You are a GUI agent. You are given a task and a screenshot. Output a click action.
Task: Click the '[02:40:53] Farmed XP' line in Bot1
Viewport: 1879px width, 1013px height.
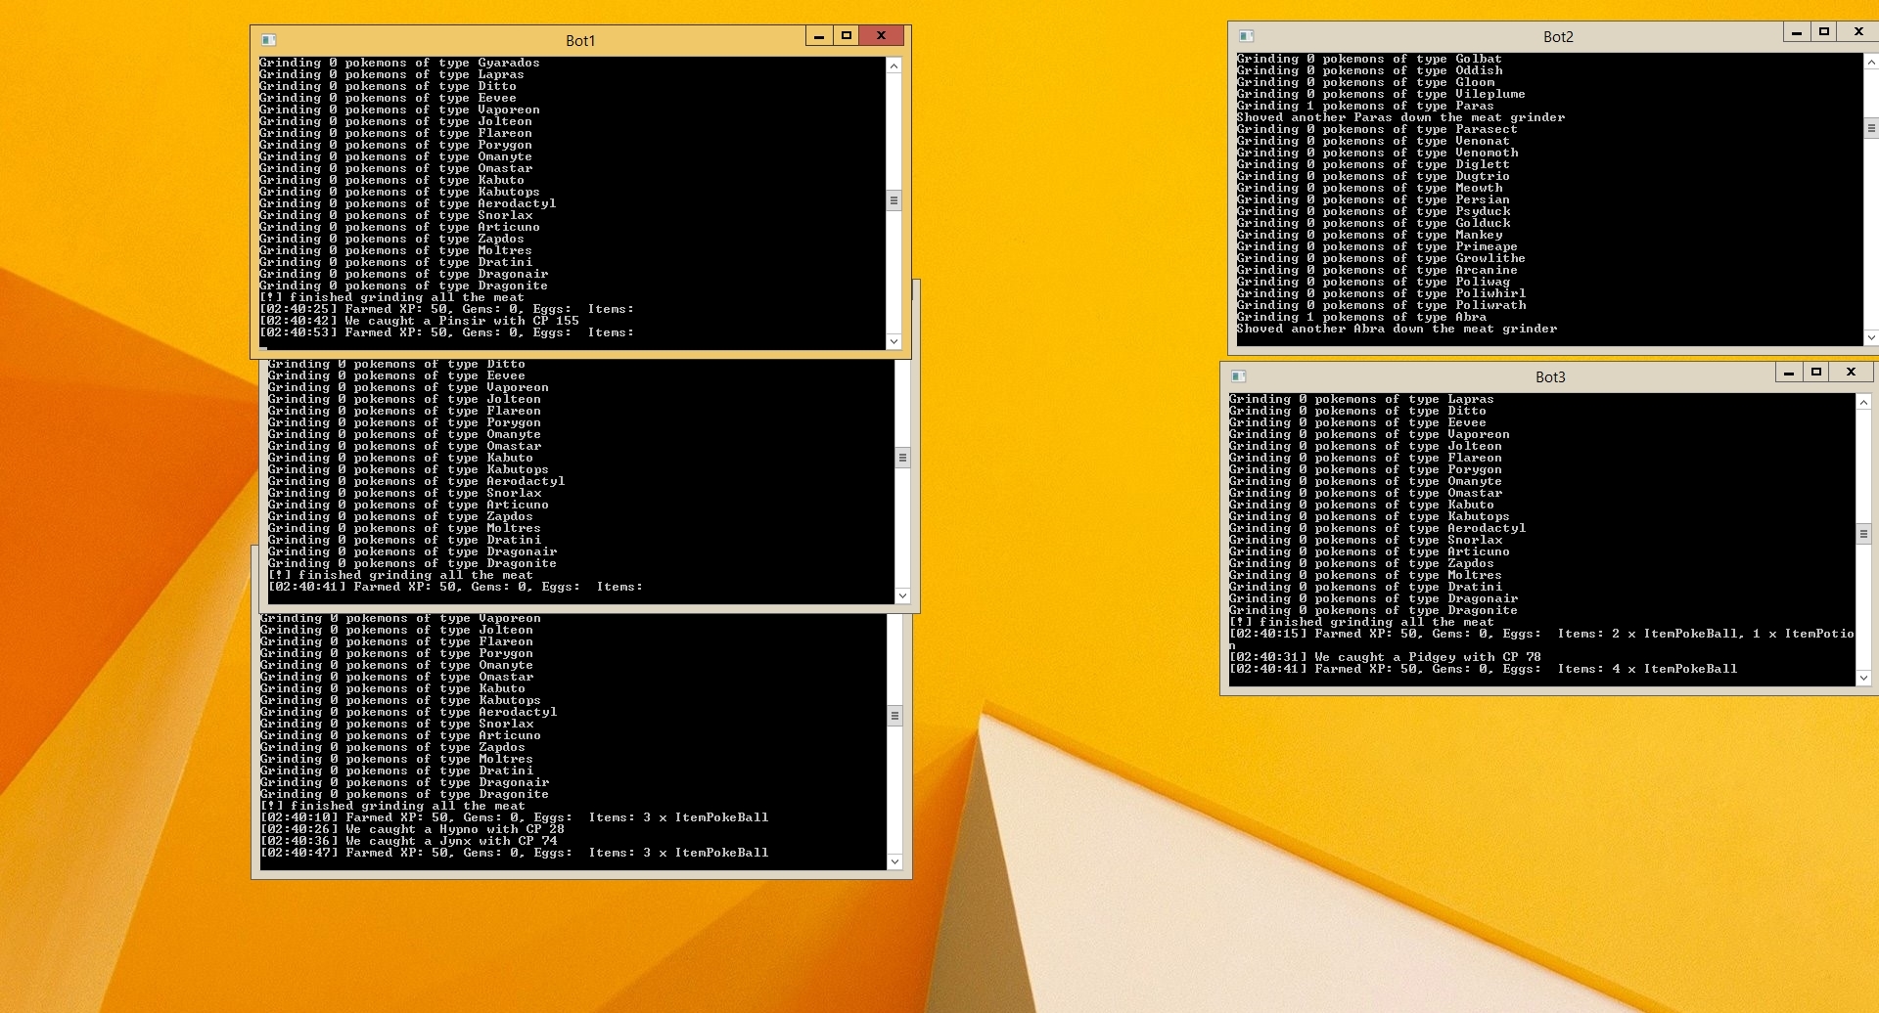tap(446, 332)
